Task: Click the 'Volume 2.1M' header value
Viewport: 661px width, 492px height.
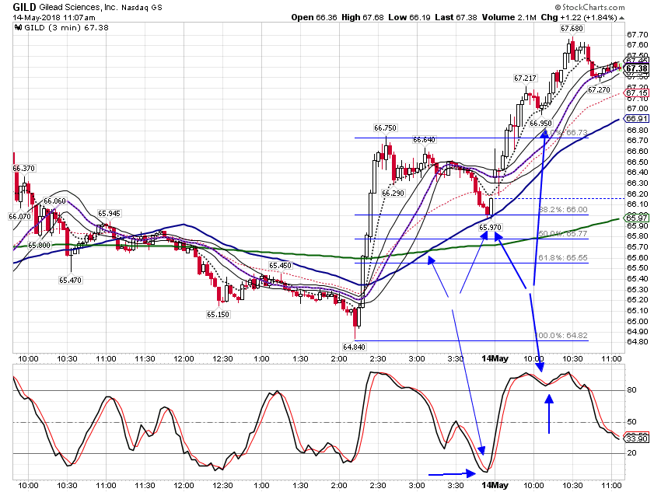Action: point(509,17)
